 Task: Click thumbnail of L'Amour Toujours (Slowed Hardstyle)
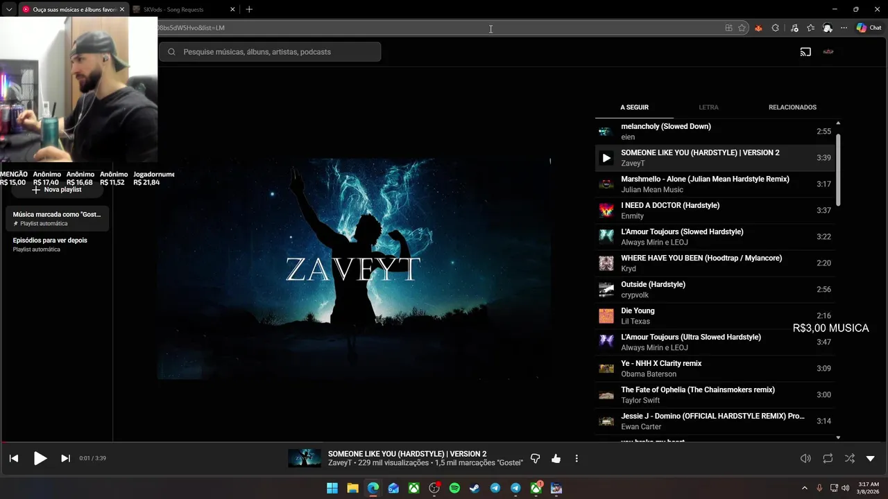[x=606, y=237]
